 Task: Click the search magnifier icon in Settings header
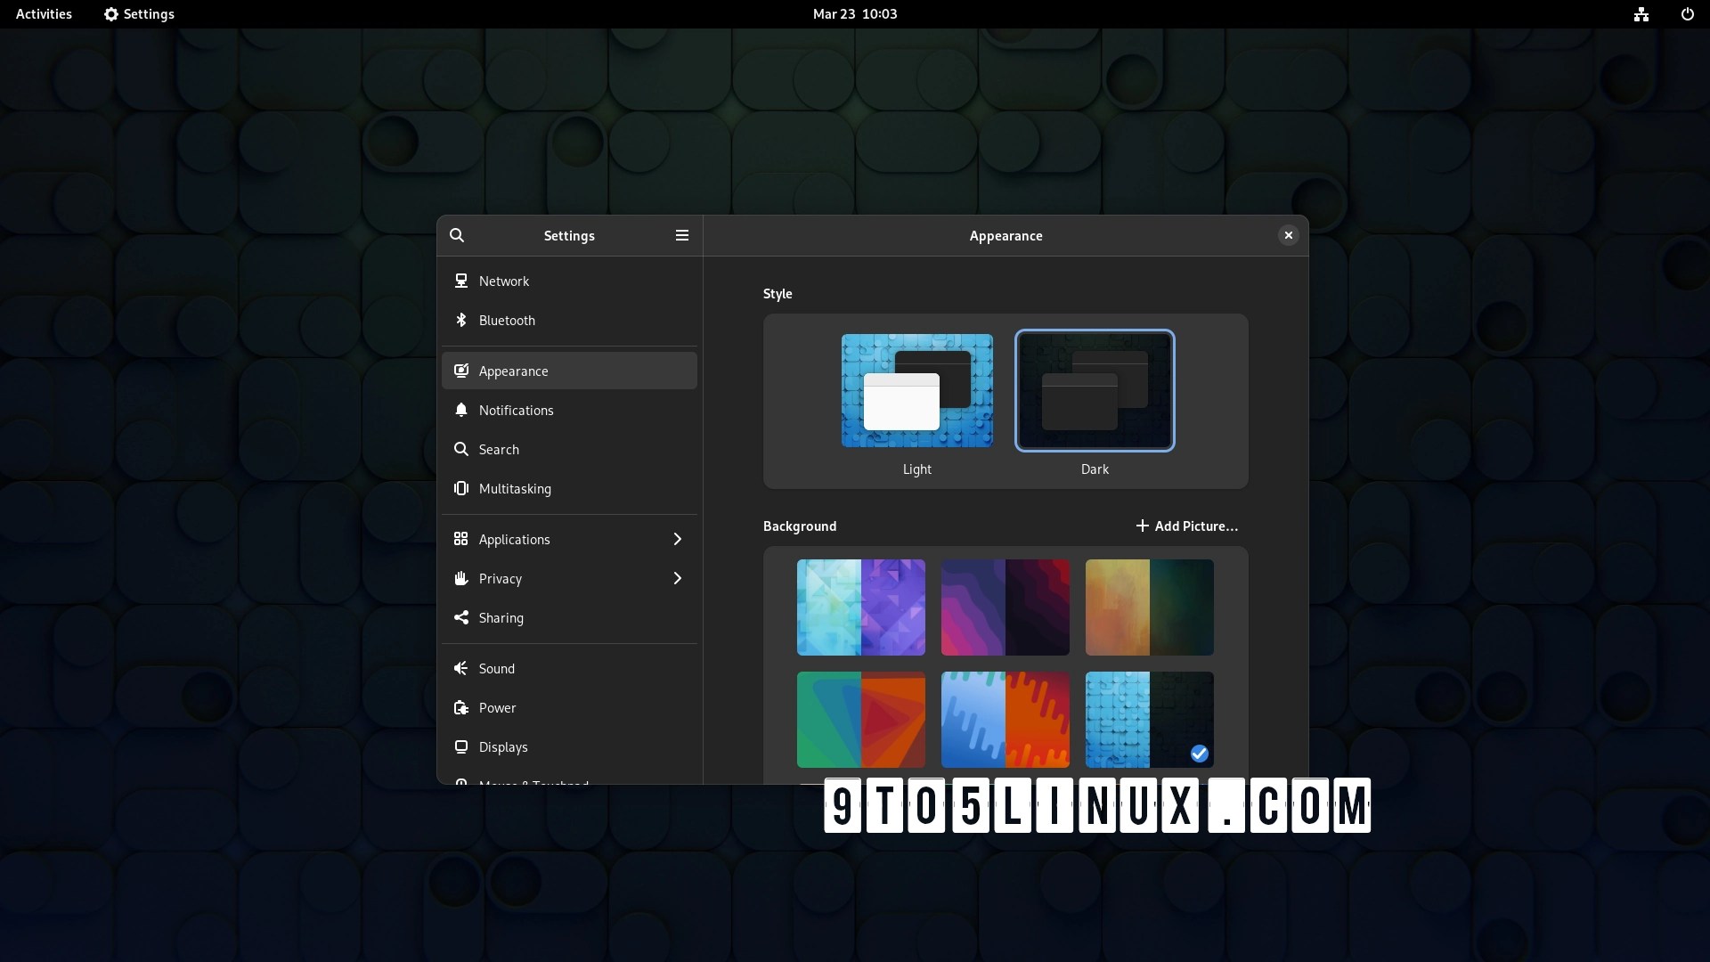click(457, 235)
